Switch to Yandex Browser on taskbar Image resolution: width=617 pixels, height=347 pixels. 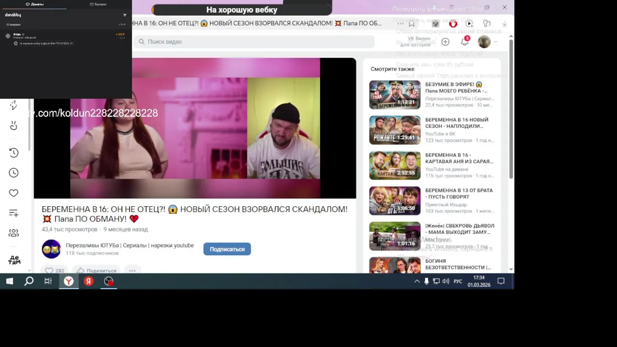click(68, 281)
